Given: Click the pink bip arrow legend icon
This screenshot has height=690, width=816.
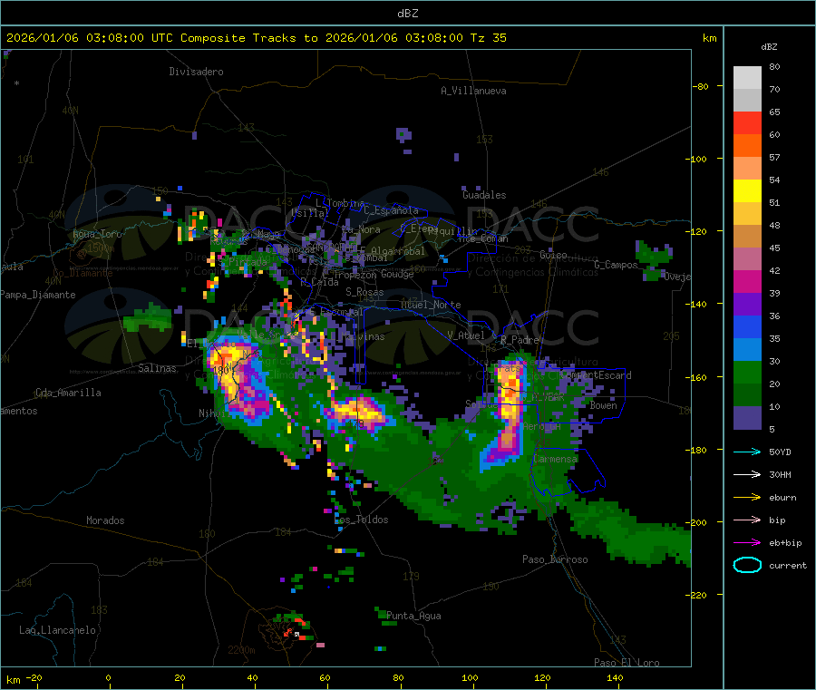Looking at the screenshot, I should click(x=747, y=520).
